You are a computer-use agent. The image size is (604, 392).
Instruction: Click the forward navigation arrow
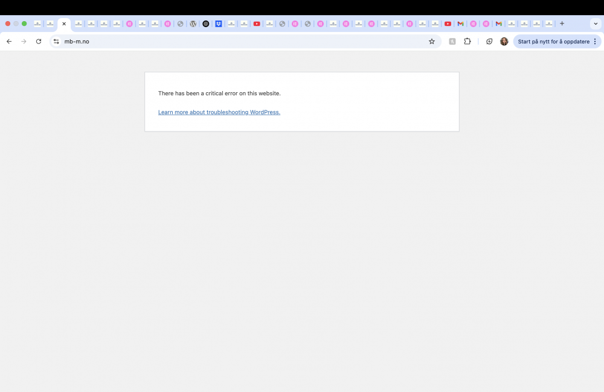(x=24, y=42)
